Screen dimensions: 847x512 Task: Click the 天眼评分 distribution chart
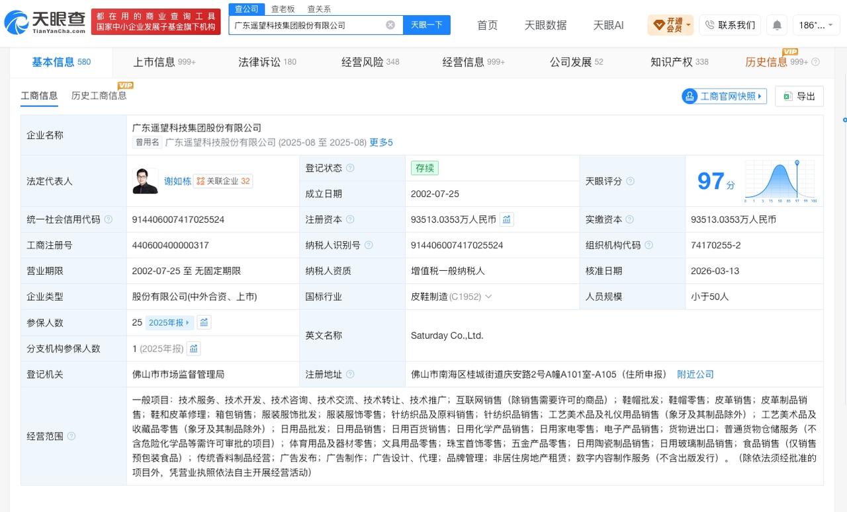pyautogui.click(x=780, y=181)
